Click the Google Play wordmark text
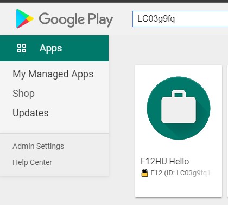228x205 pixels. (76, 20)
